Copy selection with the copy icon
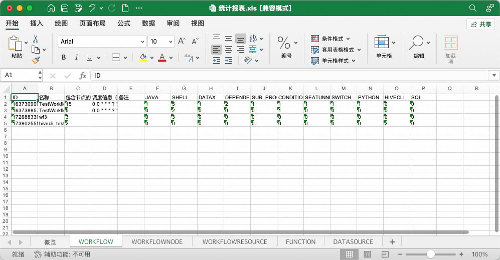Screen dimensions: 500x260 pos(36,50)
